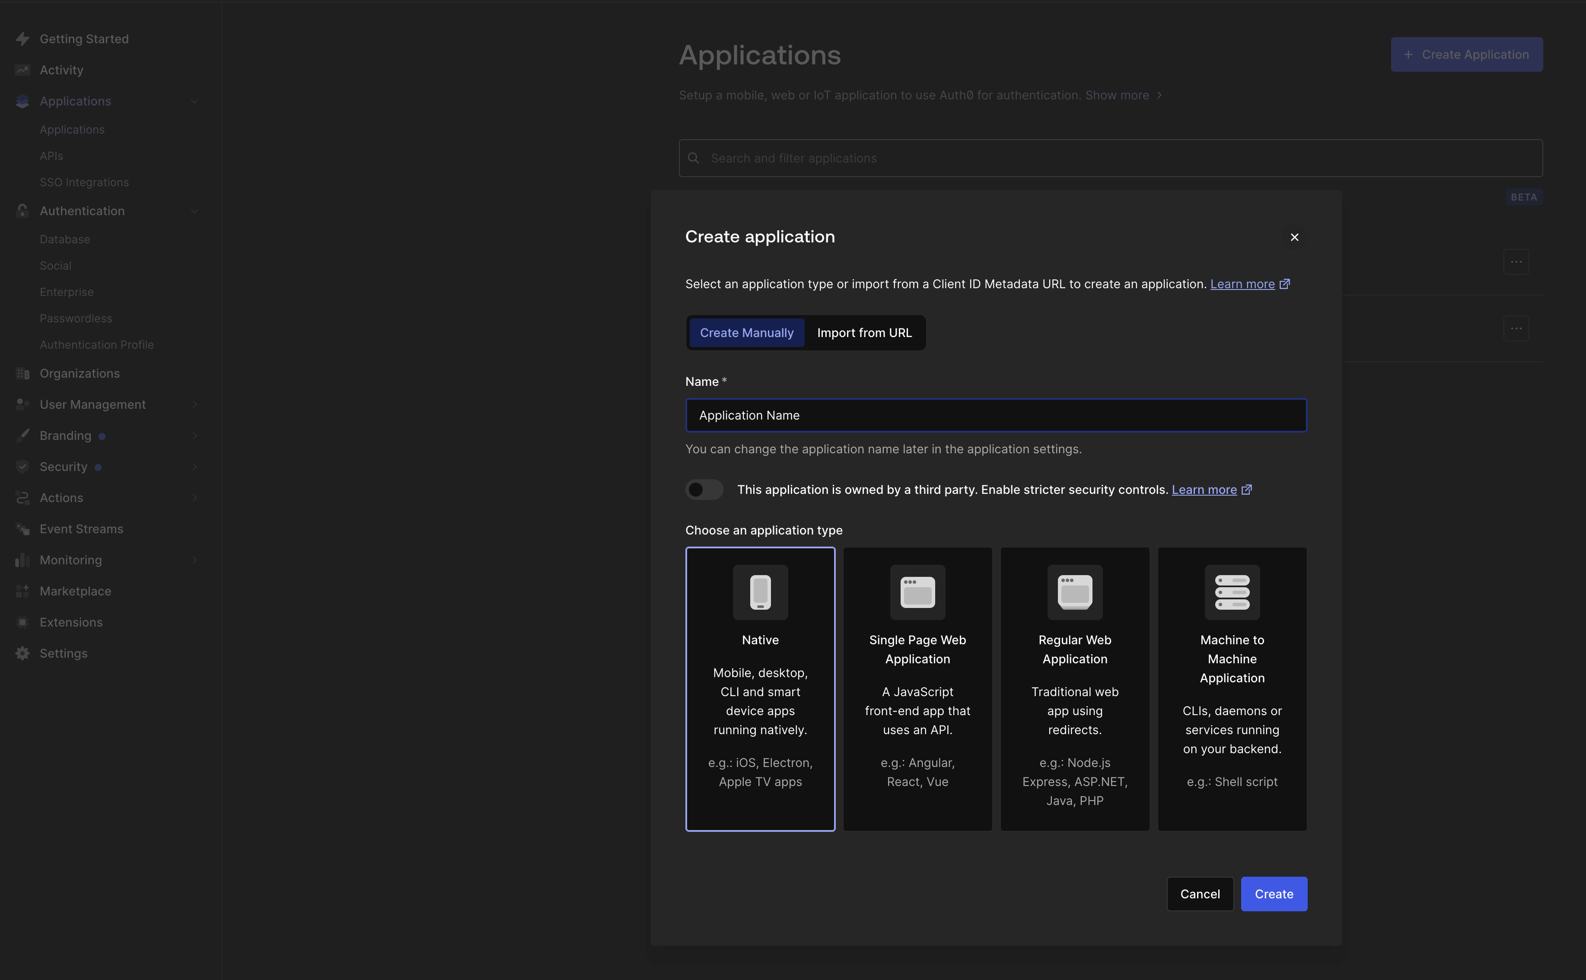1586x980 pixels.
Task: Click the Machine to Machine server icon
Action: (1232, 592)
